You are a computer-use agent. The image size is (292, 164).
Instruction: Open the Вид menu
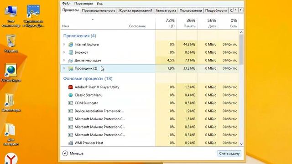(99, 3)
